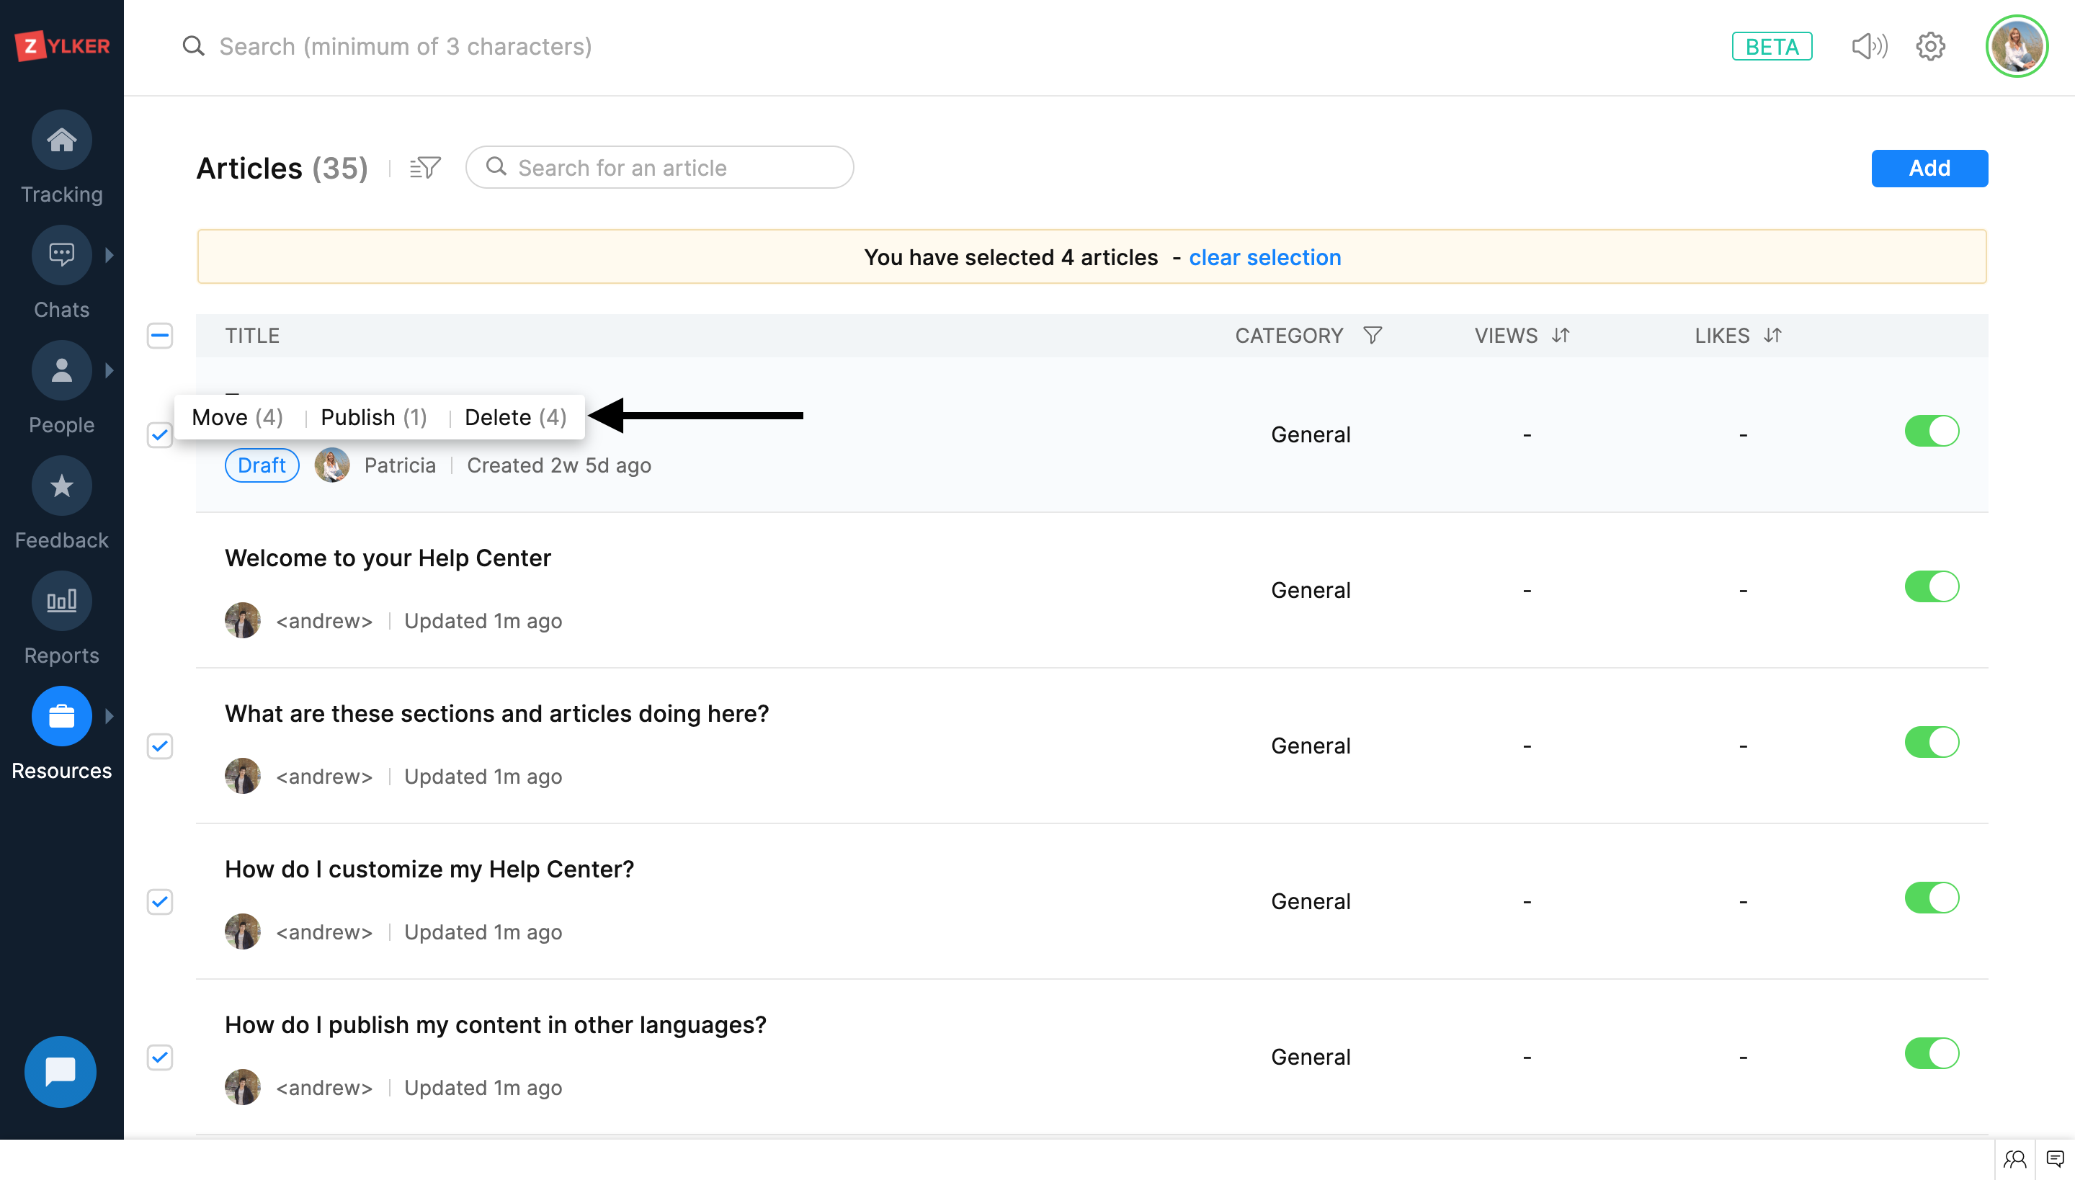
Task: Open the settings gear icon
Action: (1931, 46)
